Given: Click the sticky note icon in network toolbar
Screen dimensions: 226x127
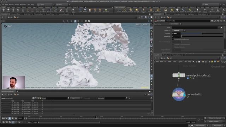Looking at the screenshot, I should click(212, 61).
